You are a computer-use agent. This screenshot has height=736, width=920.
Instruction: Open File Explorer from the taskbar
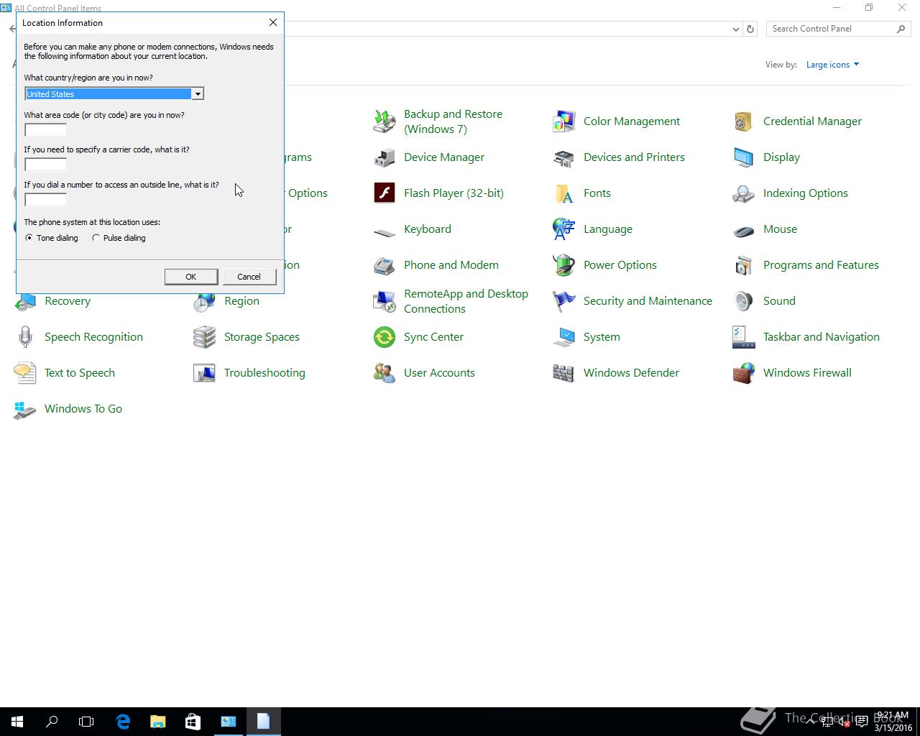click(157, 722)
